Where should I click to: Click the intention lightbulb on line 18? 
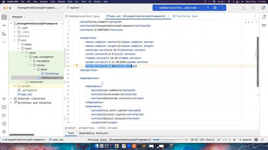click(77, 66)
